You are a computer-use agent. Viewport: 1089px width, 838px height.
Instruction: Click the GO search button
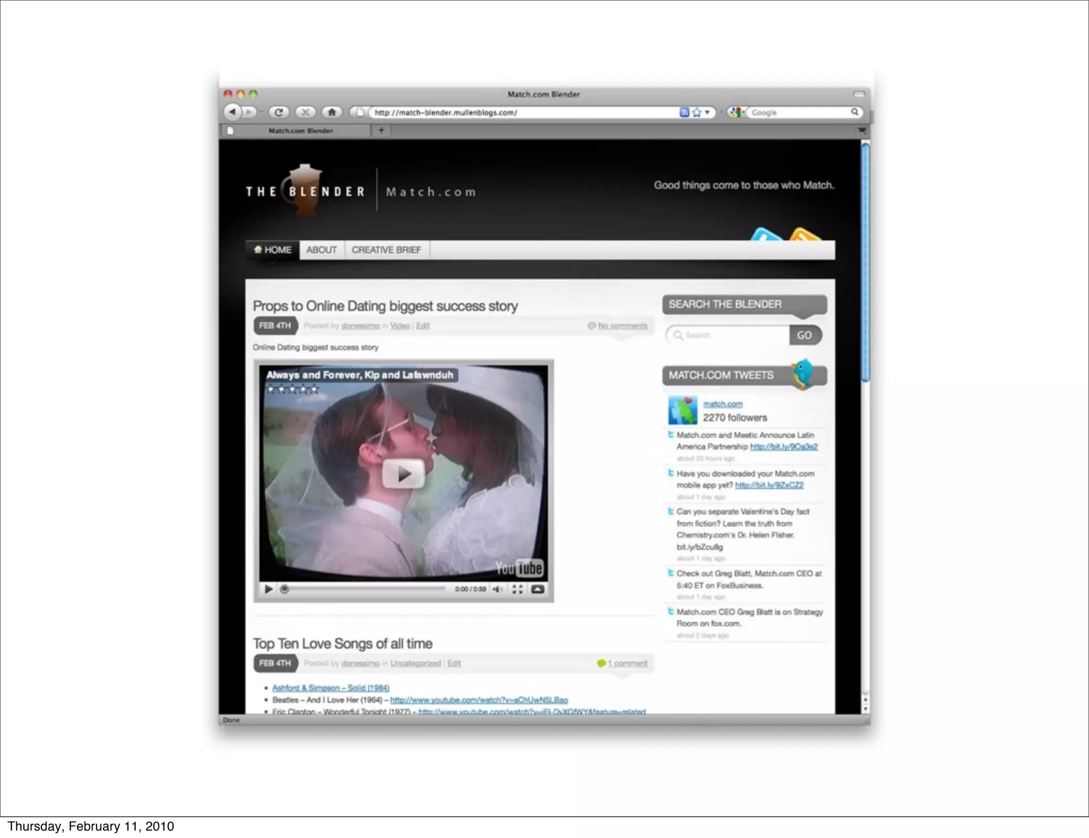point(804,336)
